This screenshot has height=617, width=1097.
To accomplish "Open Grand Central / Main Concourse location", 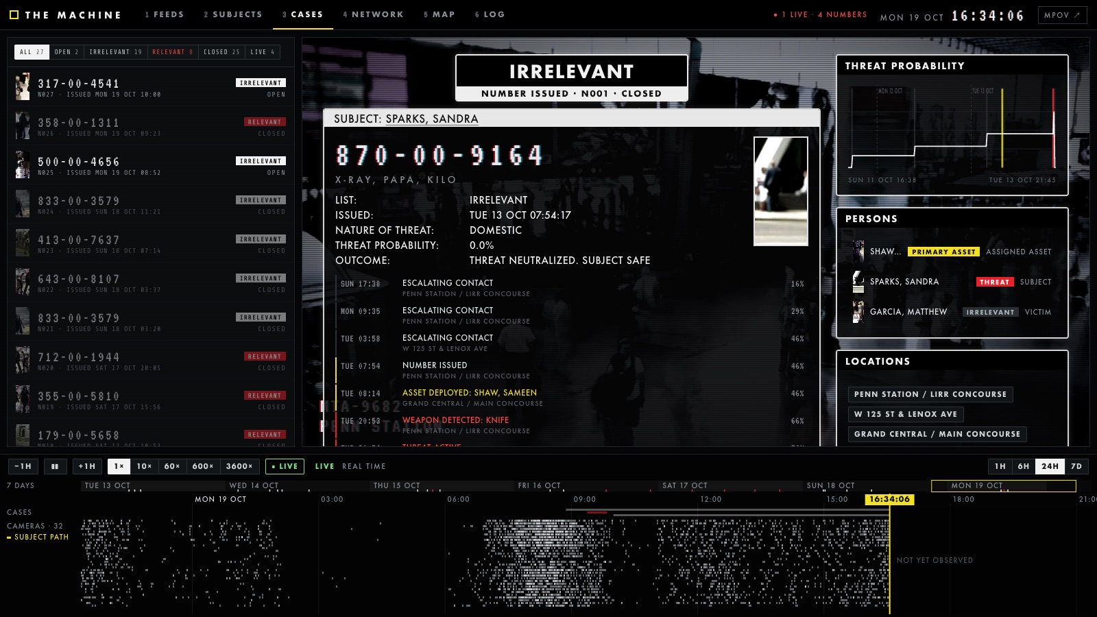I will 937,434.
